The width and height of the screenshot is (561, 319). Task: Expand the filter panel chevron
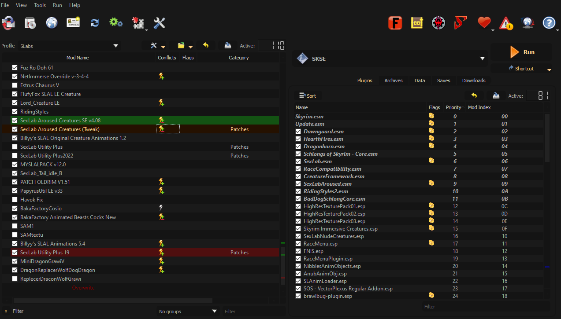click(6, 311)
